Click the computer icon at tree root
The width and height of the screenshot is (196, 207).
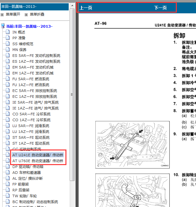3,26
